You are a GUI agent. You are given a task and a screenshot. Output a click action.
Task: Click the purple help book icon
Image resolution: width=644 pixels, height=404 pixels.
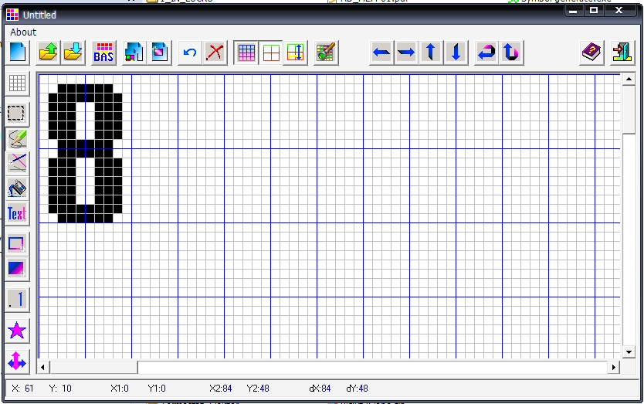(591, 53)
